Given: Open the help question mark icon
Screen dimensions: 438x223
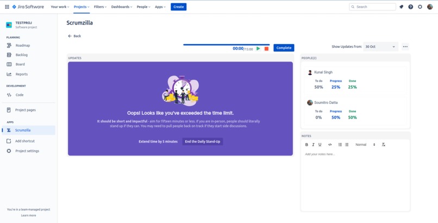Looking at the screenshot, I should tap(411, 7).
